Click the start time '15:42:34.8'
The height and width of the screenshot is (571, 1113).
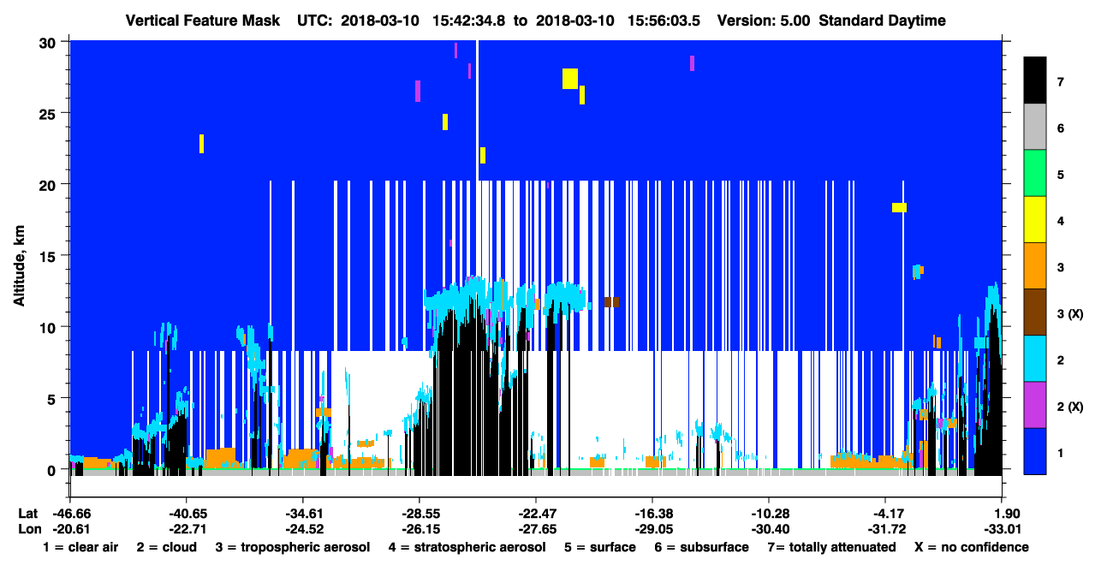point(469,21)
